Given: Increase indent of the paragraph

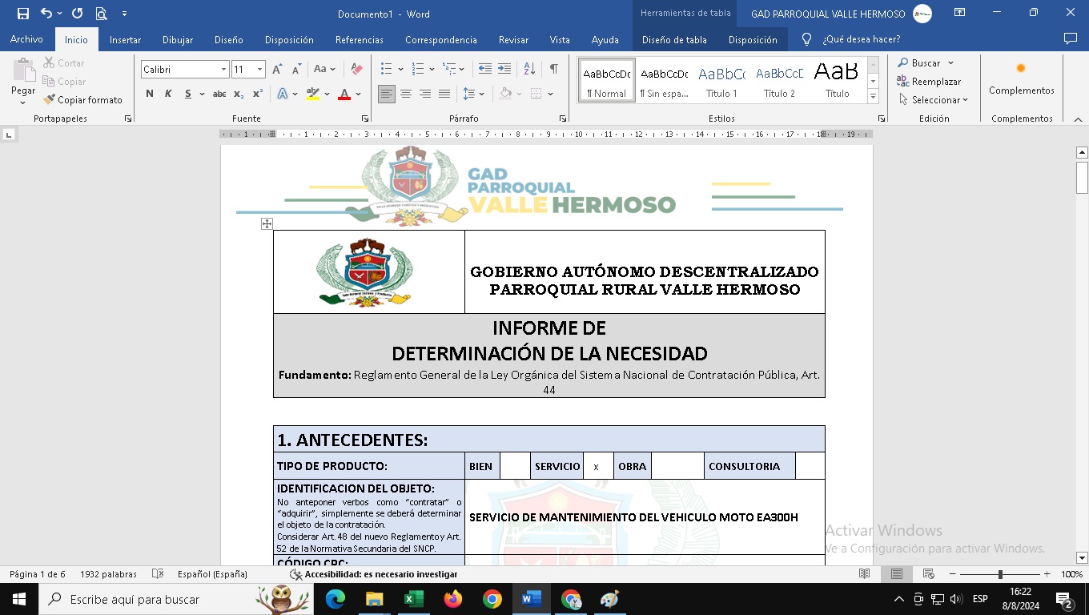Looking at the screenshot, I should point(504,69).
